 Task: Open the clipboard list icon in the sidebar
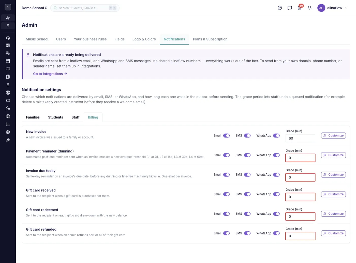point(8,77)
